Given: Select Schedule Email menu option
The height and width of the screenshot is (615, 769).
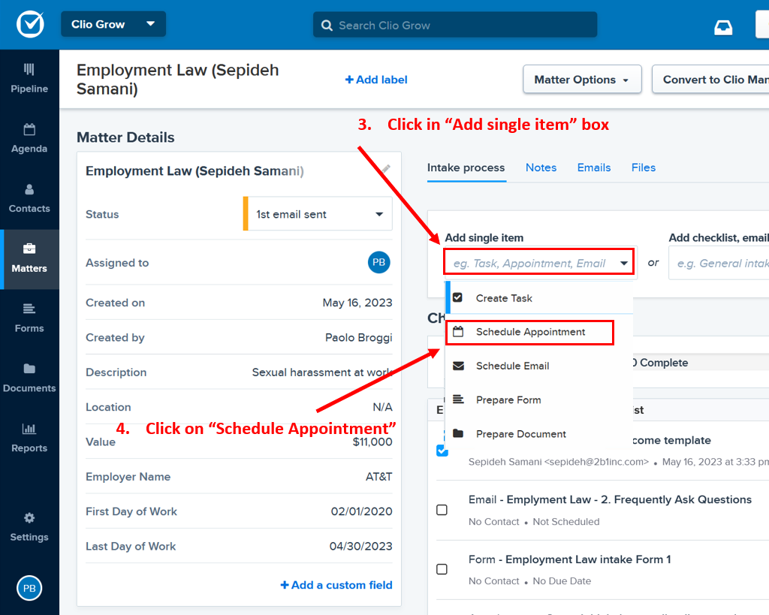Looking at the screenshot, I should [x=539, y=366].
